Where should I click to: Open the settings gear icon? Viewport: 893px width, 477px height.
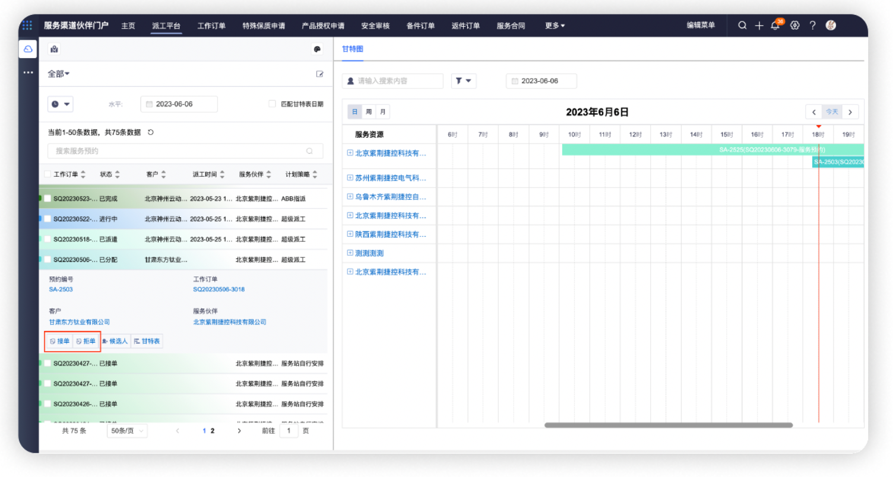(x=795, y=26)
